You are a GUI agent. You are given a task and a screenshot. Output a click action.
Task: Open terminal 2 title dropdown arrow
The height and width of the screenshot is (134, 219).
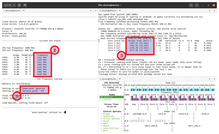(120, 11)
